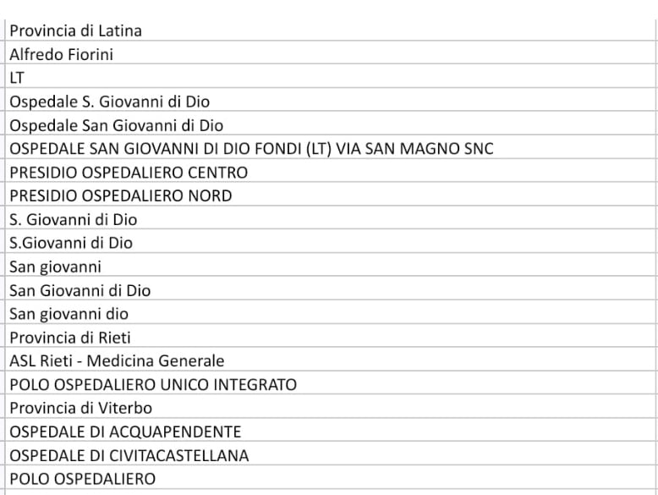Select the 'VIA SAN MAGNO SNC' address cell
Viewport: 658px width, 495px height.
pyautogui.click(x=331, y=149)
